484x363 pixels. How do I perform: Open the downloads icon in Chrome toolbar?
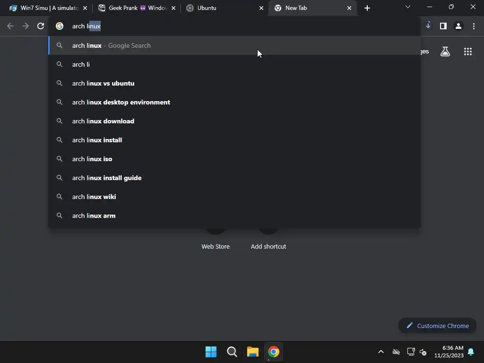click(428, 26)
